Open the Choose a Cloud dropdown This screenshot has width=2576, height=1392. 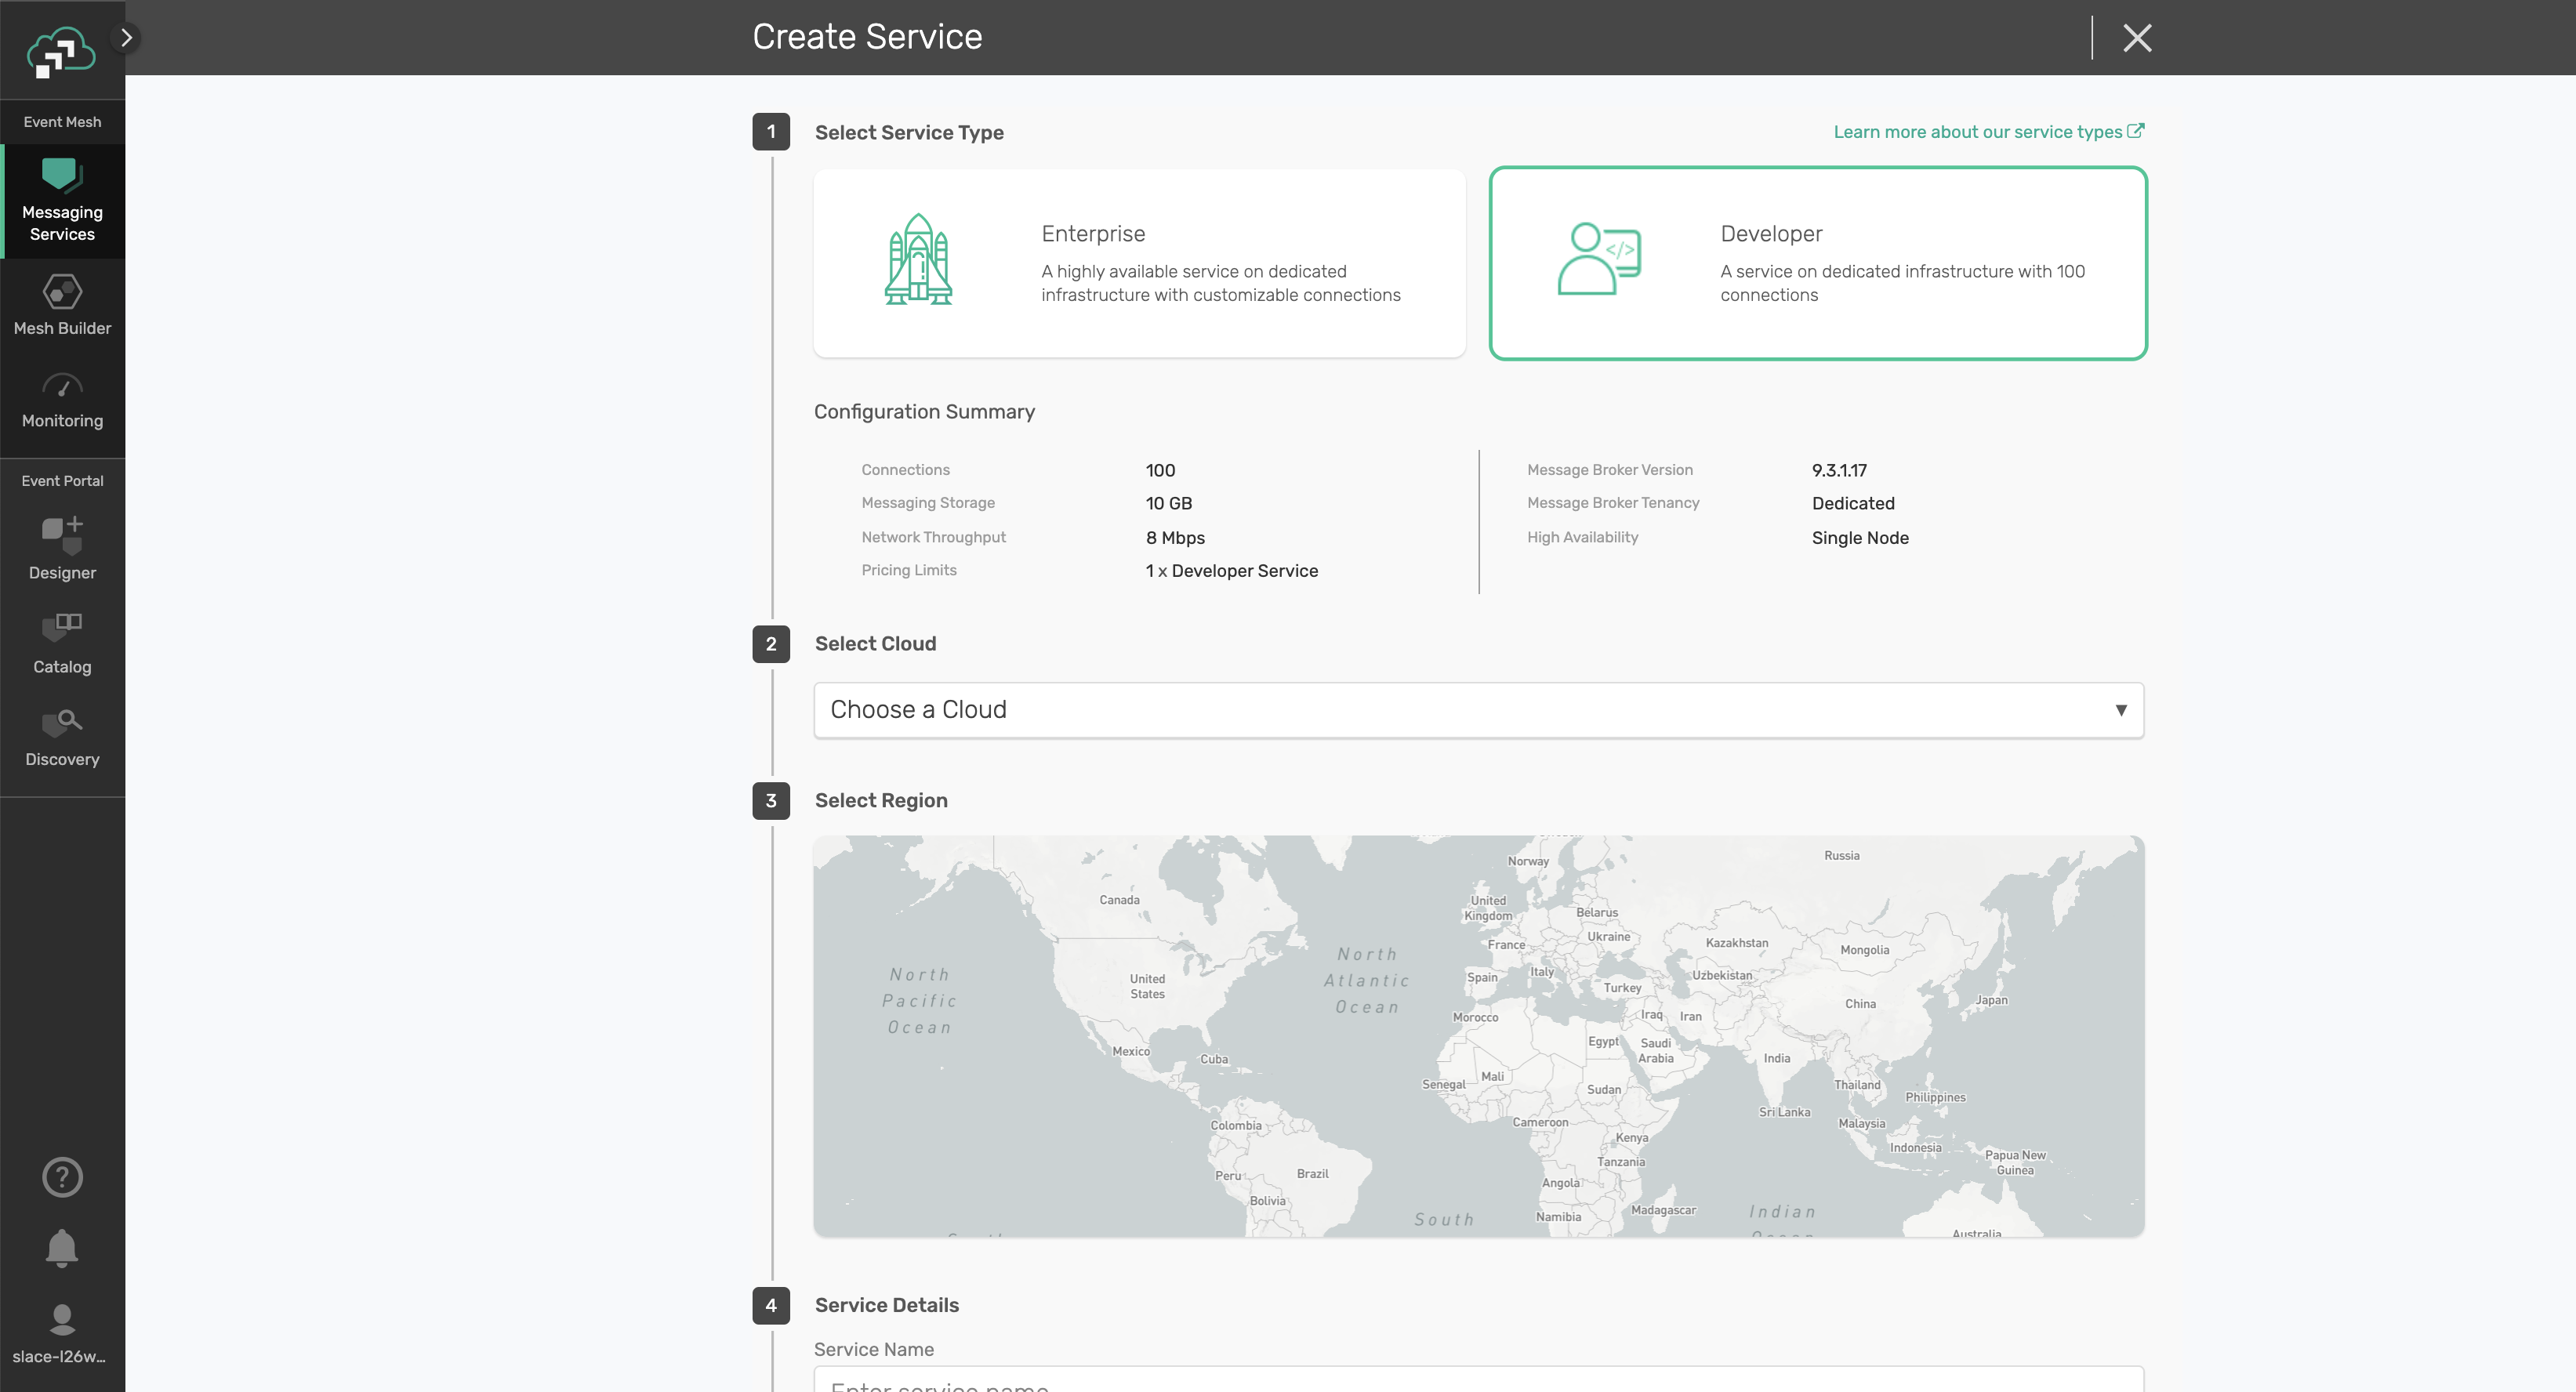(1478, 710)
